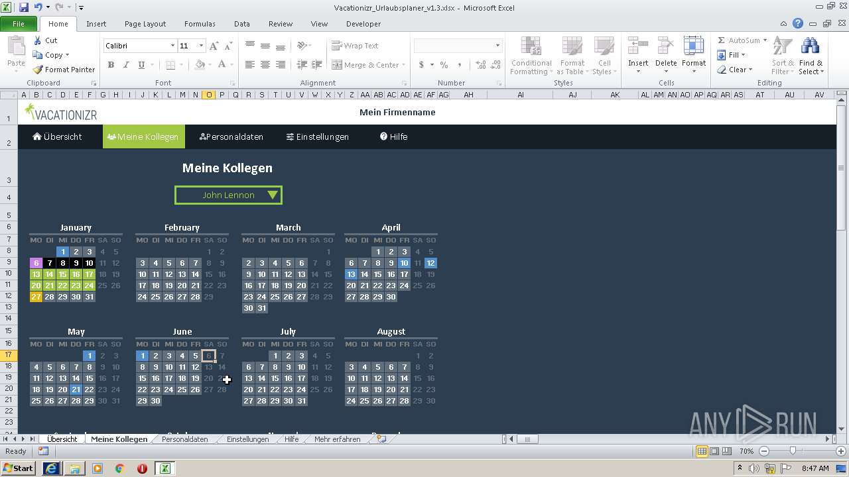This screenshot has height=477, width=849.
Task: Open Format as Table gallery
Action: tap(572, 56)
